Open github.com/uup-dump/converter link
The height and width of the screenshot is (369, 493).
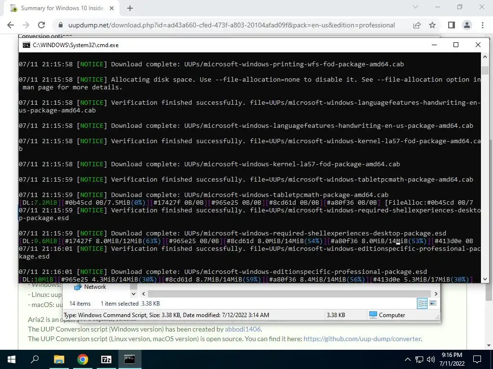(x=362, y=339)
